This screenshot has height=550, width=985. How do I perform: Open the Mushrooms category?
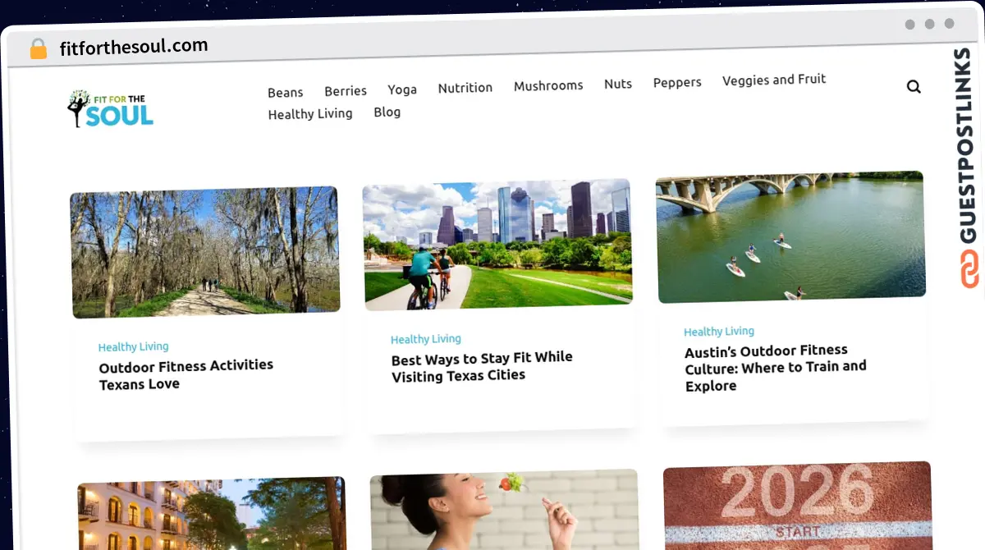(x=548, y=85)
